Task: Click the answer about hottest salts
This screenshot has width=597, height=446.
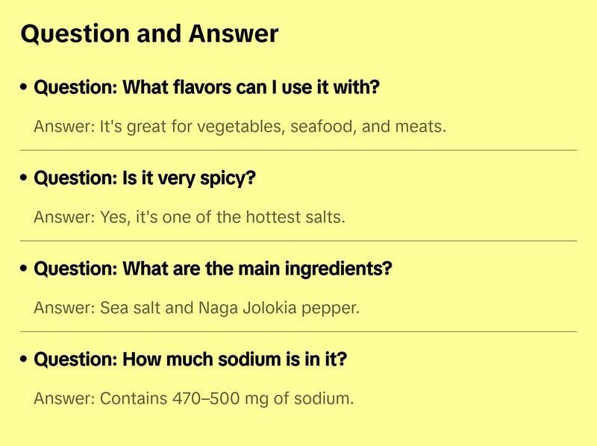Action: (x=190, y=218)
